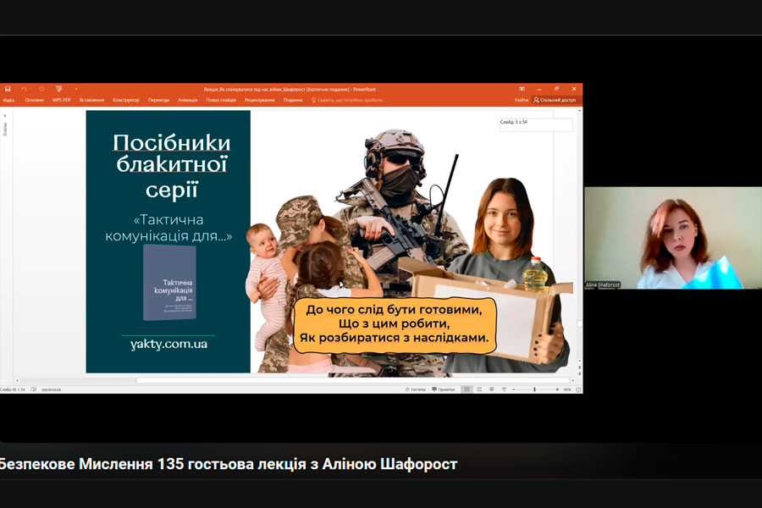Click the yakty.com.ua link on slide
Screen dimensions: 762x508
[168, 345]
